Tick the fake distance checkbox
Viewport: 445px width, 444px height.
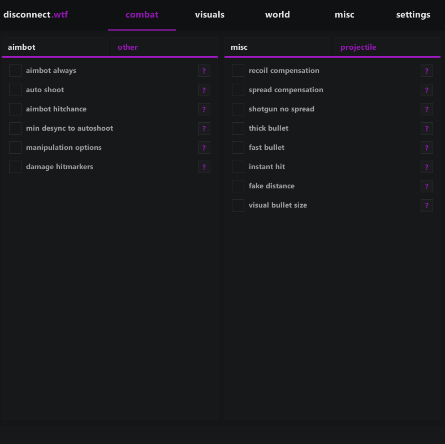(x=238, y=186)
